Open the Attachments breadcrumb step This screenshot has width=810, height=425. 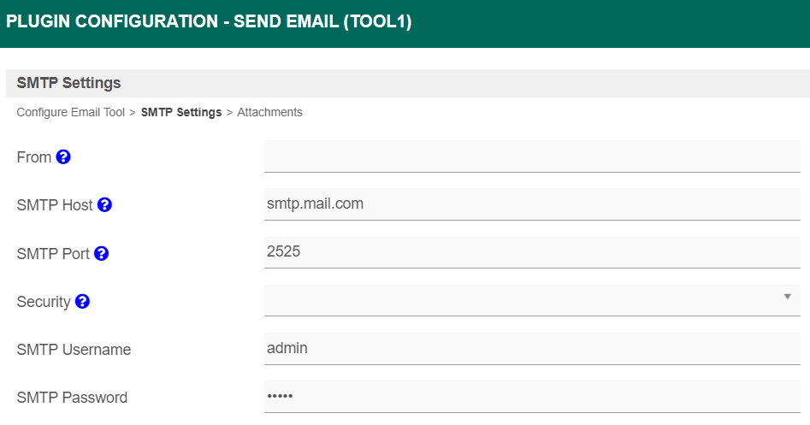(269, 112)
